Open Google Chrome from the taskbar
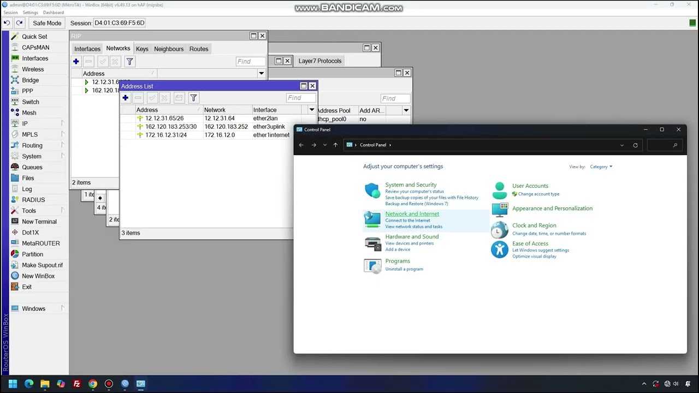Viewport: 699px width, 393px height. [93, 384]
